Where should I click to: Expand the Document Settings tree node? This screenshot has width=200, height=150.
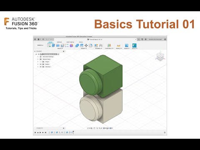(38, 57)
